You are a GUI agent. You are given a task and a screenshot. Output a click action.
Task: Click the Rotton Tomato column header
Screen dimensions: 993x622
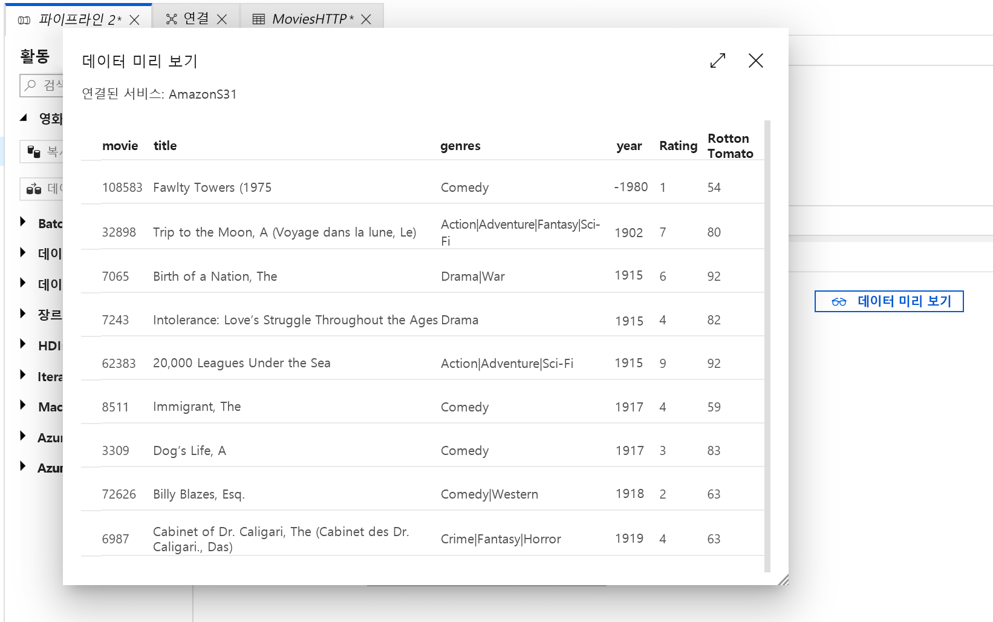tap(731, 146)
